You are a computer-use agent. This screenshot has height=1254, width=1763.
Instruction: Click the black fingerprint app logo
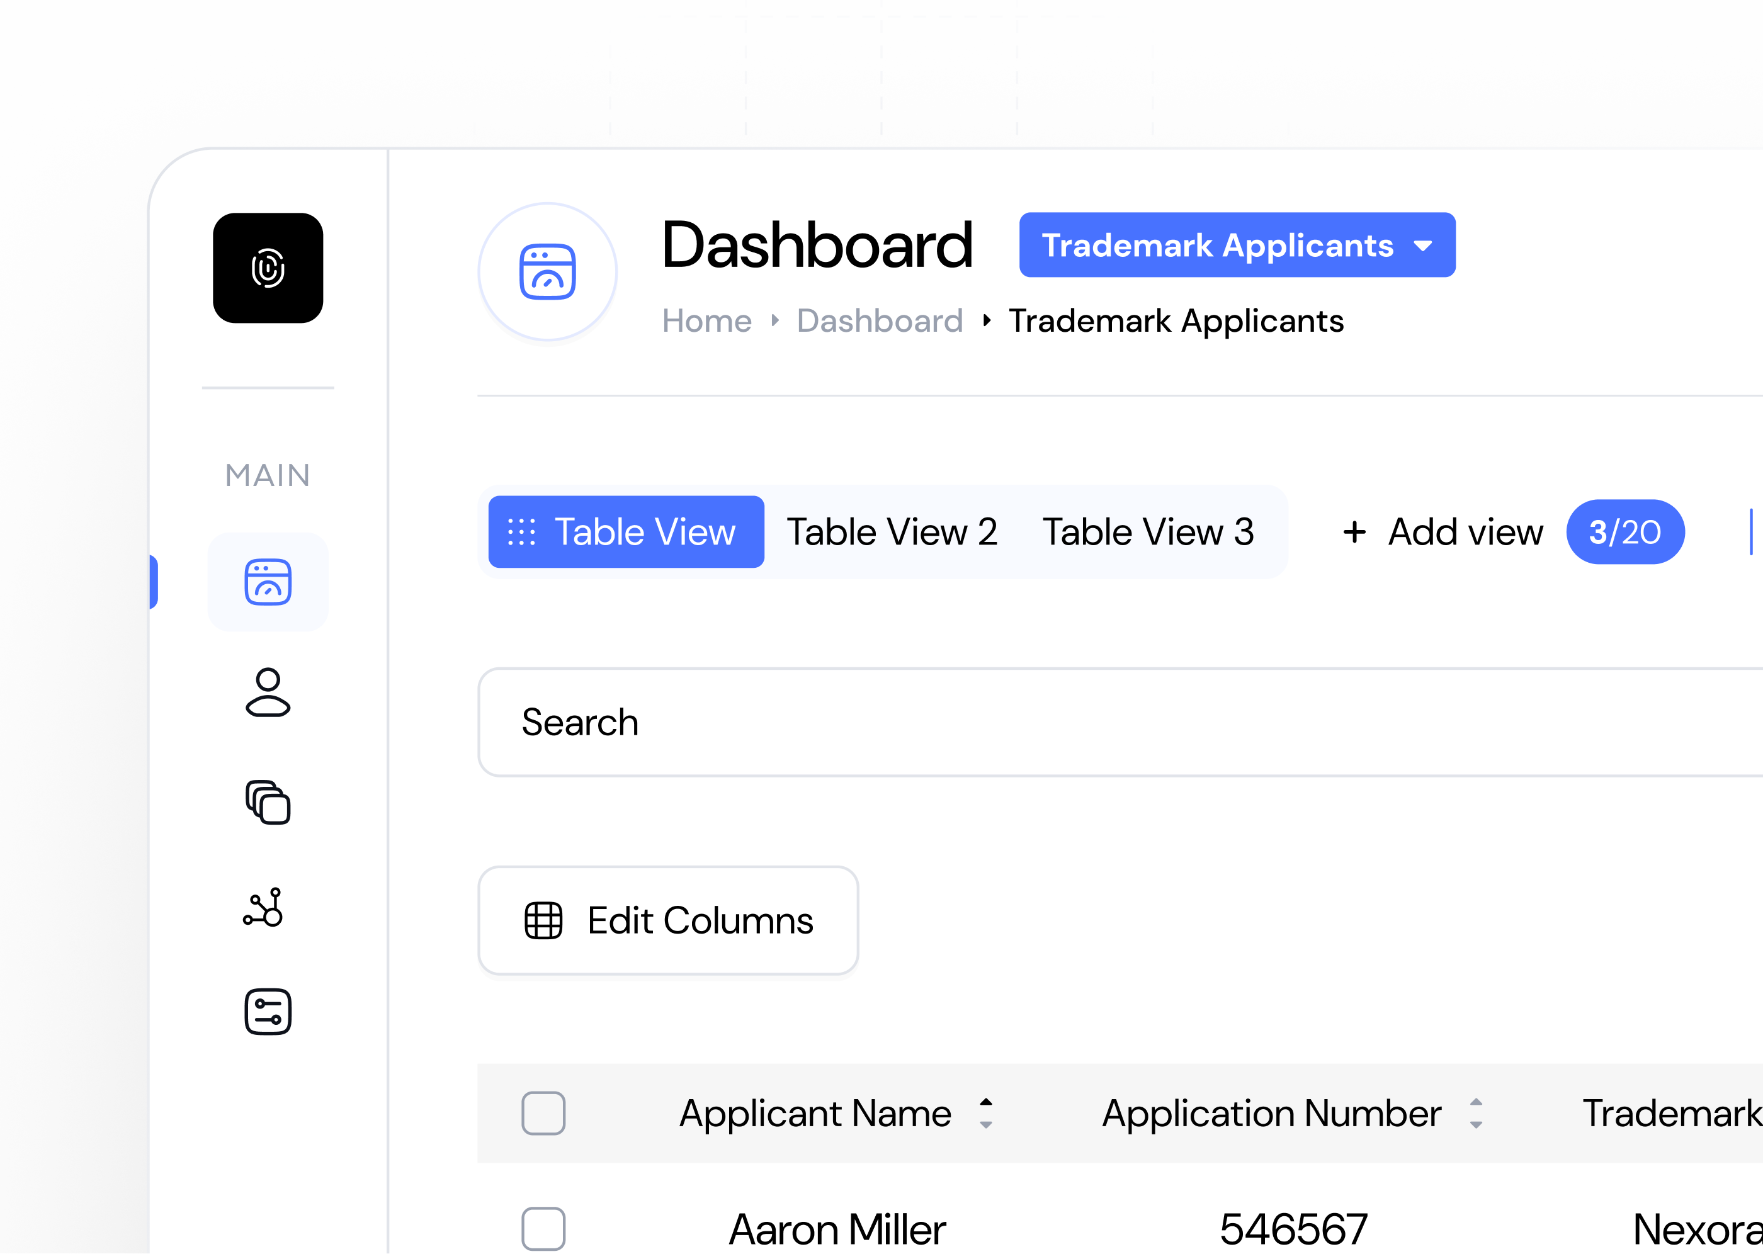(268, 270)
